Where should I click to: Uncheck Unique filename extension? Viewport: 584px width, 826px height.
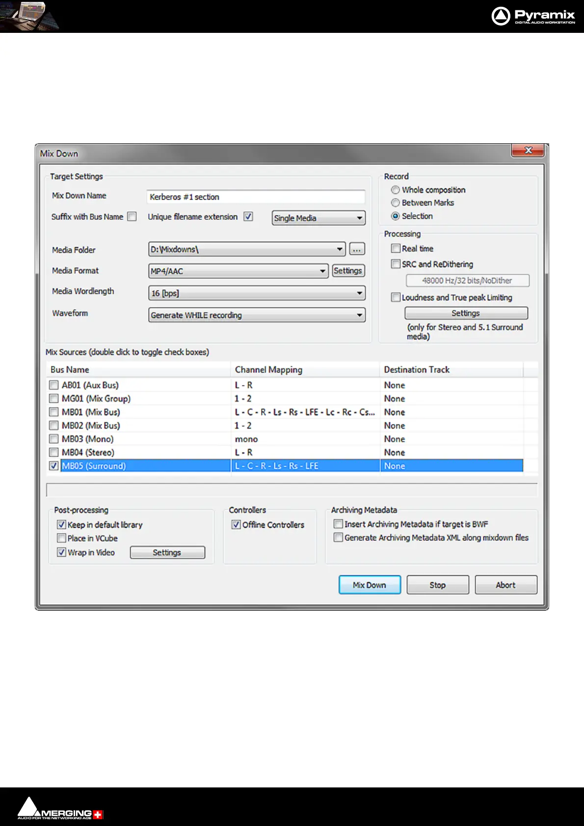tap(248, 217)
